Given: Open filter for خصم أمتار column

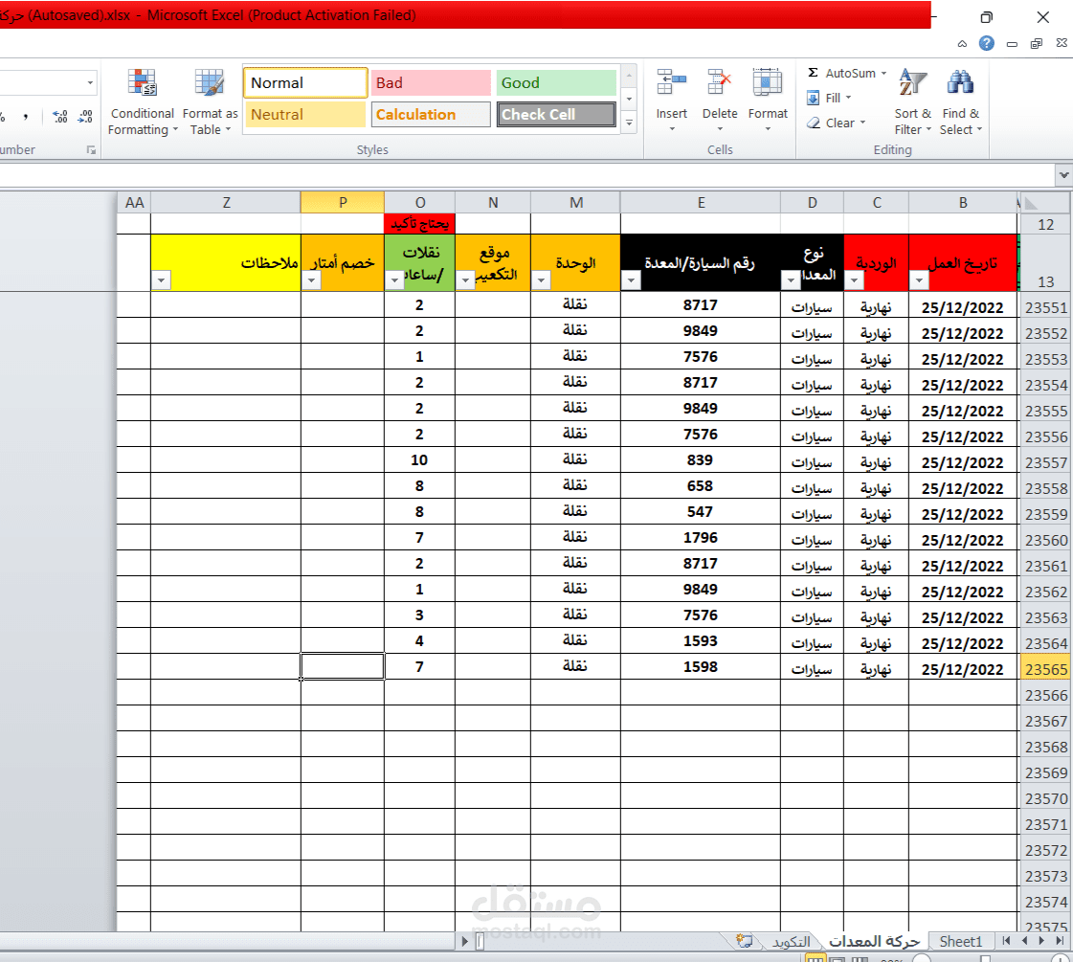Looking at the screenshot, I should pyautogui.click(x=311, y=280).
